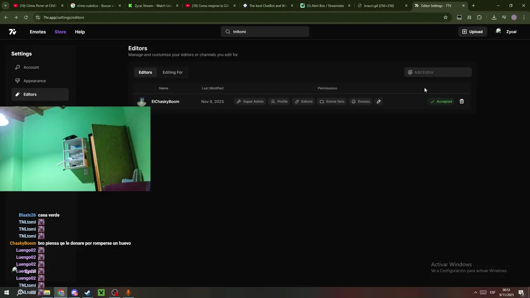Screen dimensions: 530x298
Task: Open File Explorer from the taskbar
Action: point(47,293)
